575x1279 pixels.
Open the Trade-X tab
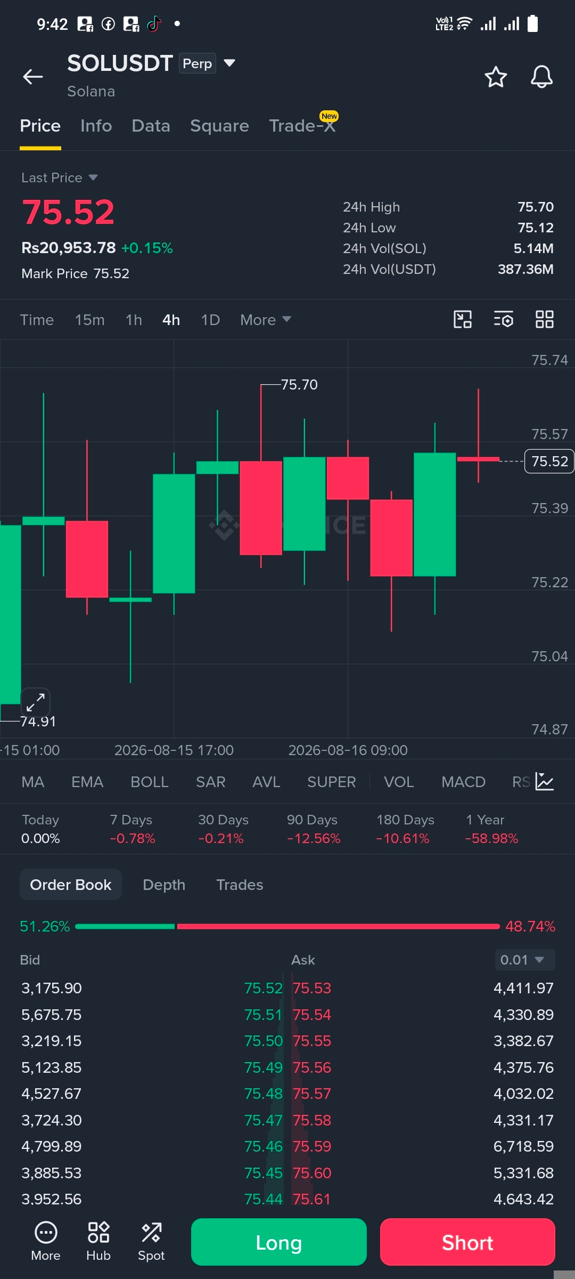click(x=302, y=126)
